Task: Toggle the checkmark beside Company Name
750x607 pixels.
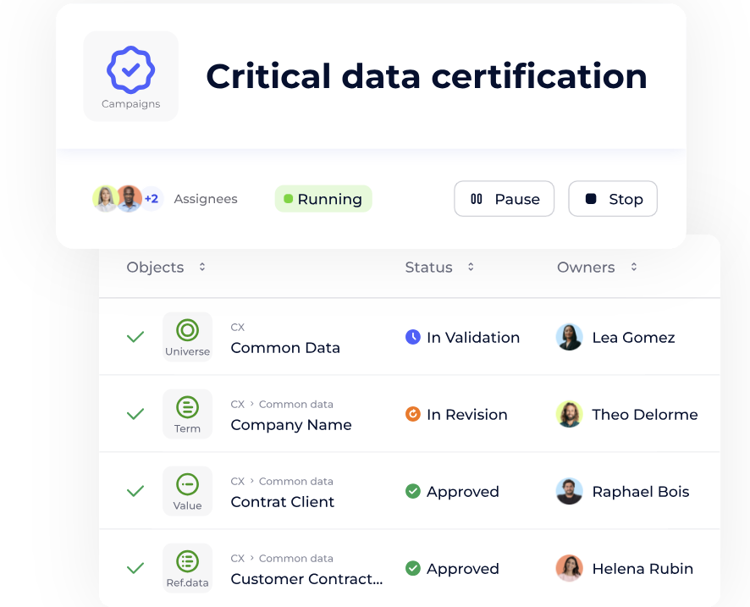Action: [135, 413]
